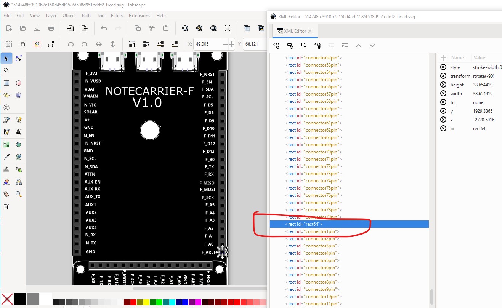Viewport: 502px width, 308px height.
Task: Select the rect64 node
Action: 349,224
